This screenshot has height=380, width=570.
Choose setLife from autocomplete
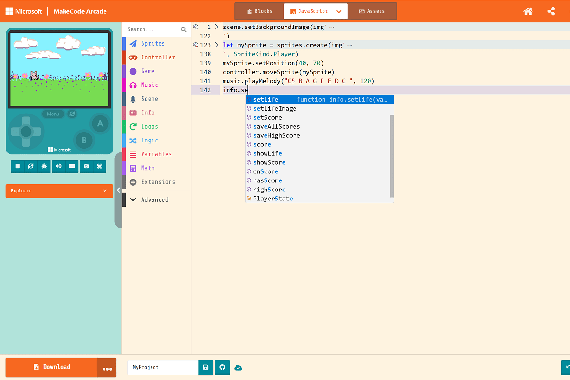pos(319,99)
